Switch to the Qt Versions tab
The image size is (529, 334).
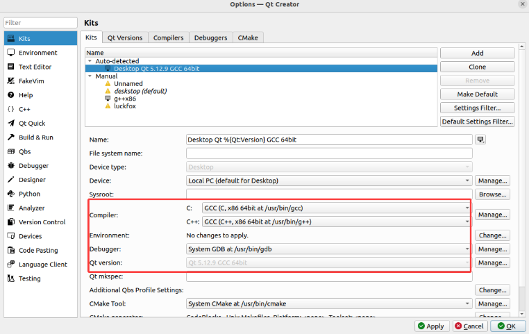(125, 37)
